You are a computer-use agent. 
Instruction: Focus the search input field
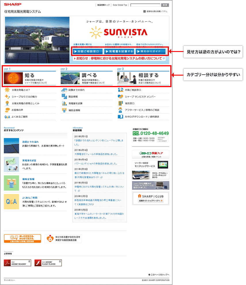[145, 5]
